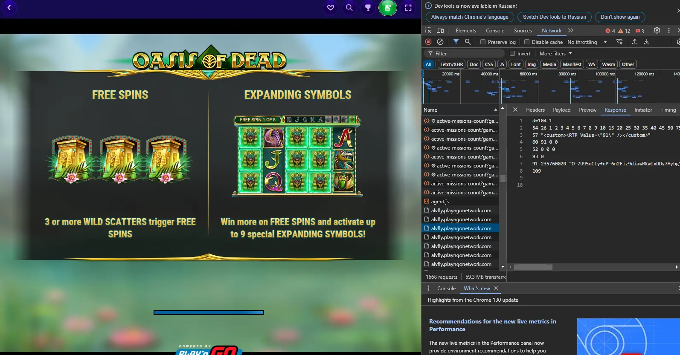680x355 pixels.
Task: Open the Payload tab of the request
Action: point(562,110)
